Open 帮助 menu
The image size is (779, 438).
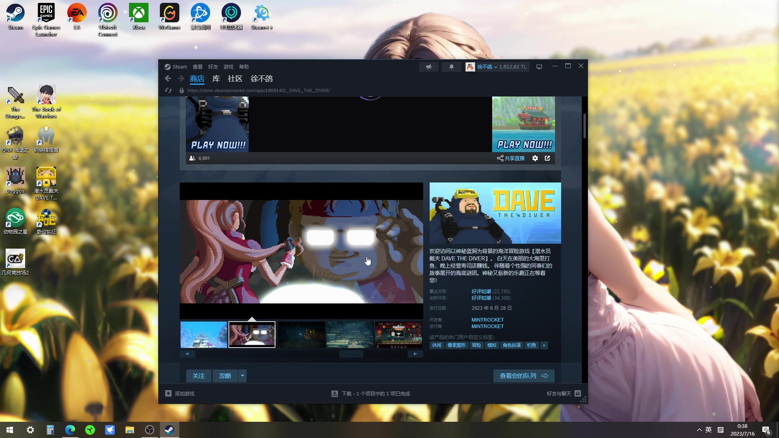pos(244,67)
